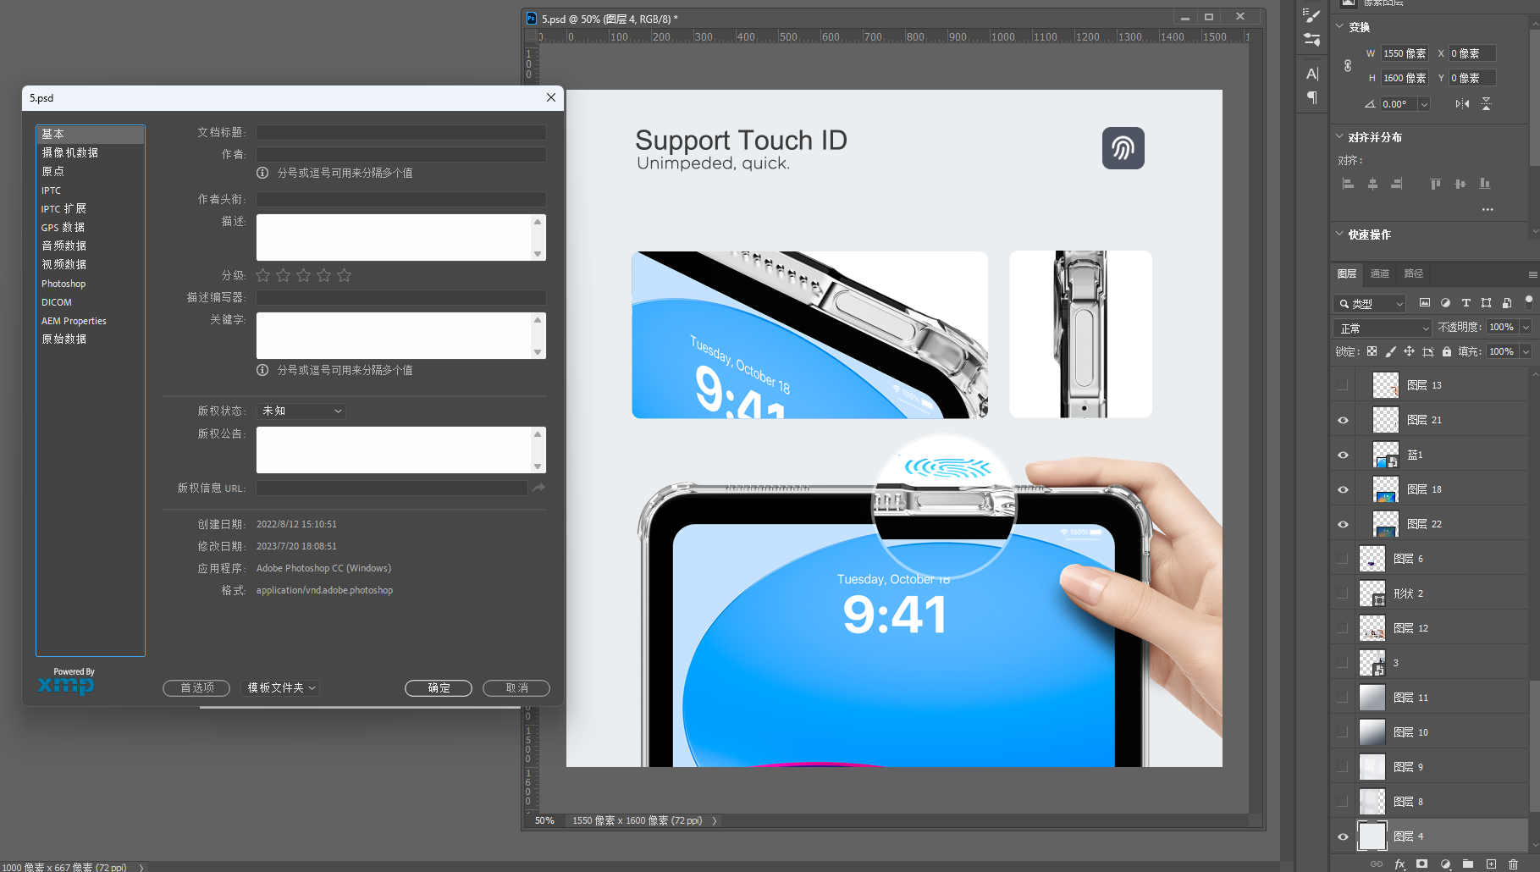The width and height of the screenshot is (1540, 872).
Task: Switch to the 路径 tab
Action: coord(1414,273)
